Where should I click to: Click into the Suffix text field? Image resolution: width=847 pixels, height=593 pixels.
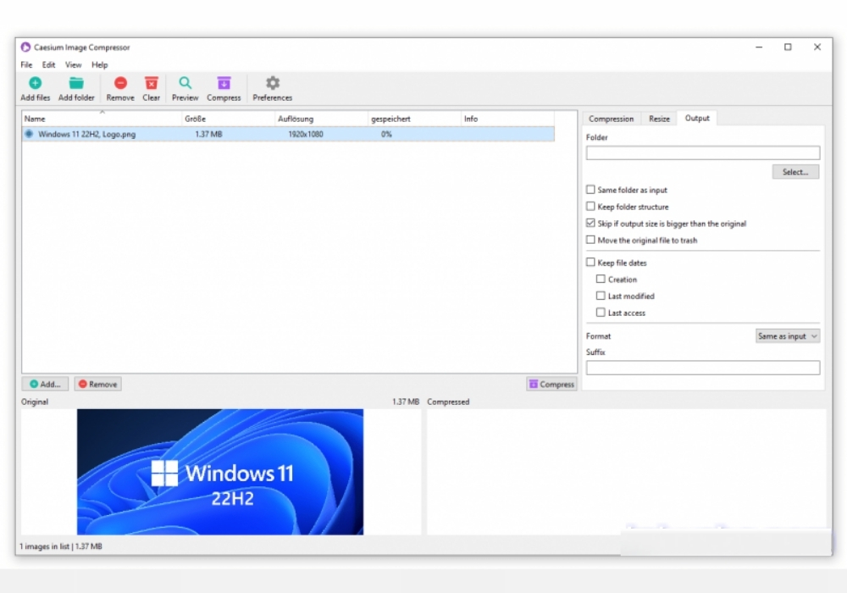point(703,368)
